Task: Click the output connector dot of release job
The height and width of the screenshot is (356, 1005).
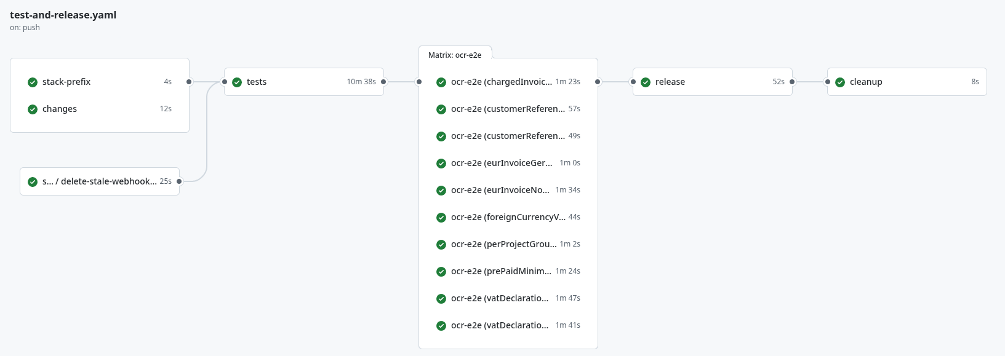Action: [792, 82]
